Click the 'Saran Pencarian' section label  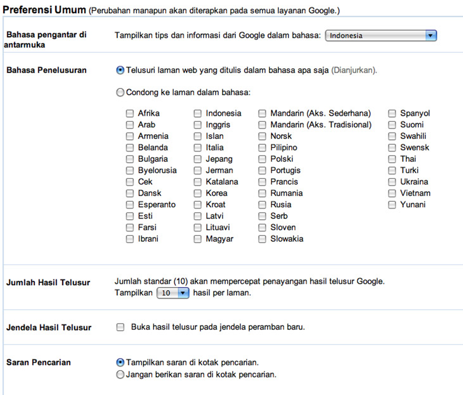(x=38, y=362)
